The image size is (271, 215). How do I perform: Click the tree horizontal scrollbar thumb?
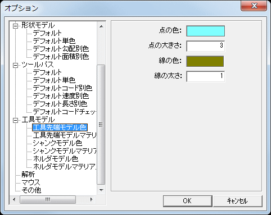pos(48,199)
